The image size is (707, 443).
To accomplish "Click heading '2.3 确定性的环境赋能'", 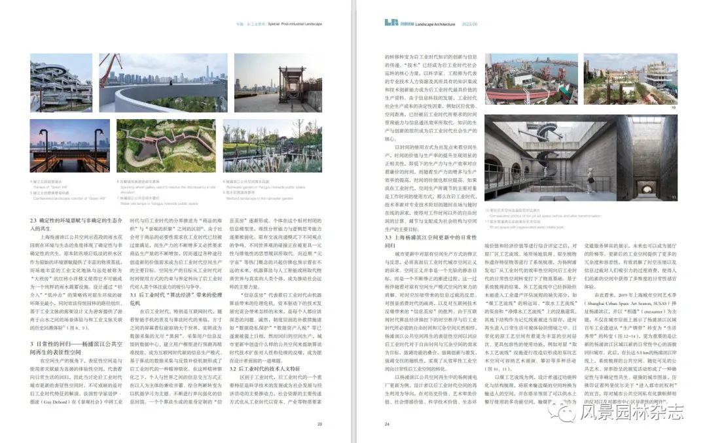I will pos(76,224).
